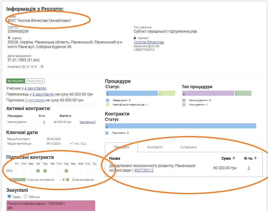Switch to the Перемоги tab
The image size is (268, 215).
[x=121, y=147]
